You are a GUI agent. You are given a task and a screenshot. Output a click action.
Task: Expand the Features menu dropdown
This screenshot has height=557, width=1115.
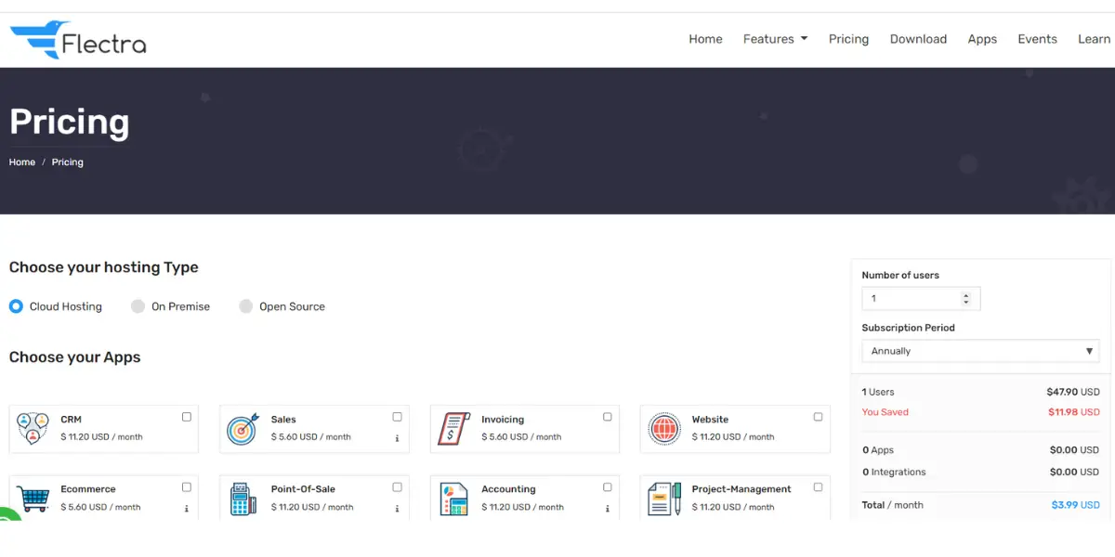point(775,39)
